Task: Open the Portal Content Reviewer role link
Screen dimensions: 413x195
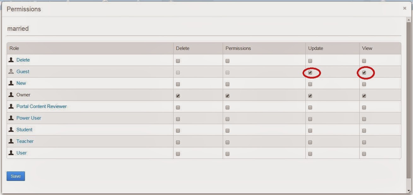Action: point(41,106)
